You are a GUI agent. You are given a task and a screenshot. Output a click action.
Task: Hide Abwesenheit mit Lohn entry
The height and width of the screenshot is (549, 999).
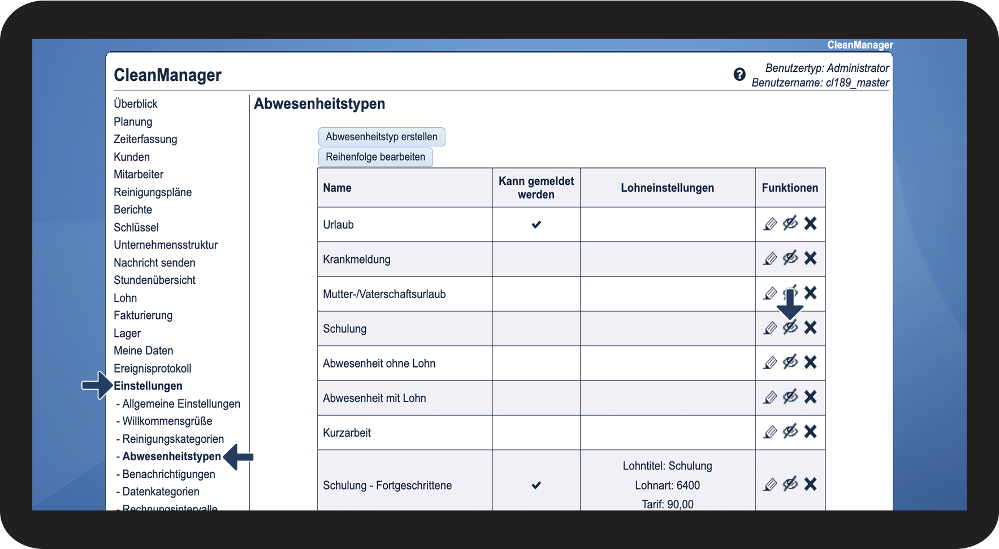tap(790, 397)
